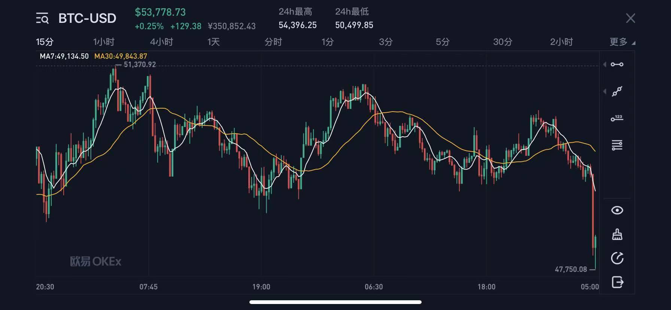
Task: Select the price label line tool
Action: pos(617,119)
